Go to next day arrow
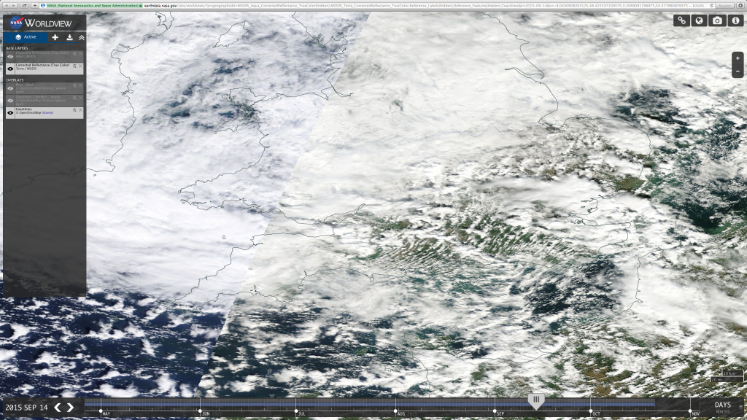The image size is (747, 420). tap(71, 407)
